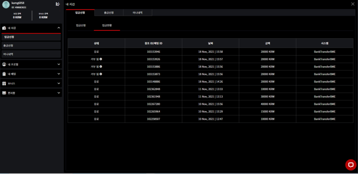Expand the 편지함 section chevron
The image size is (358, 174).
[x=59, y=93]
